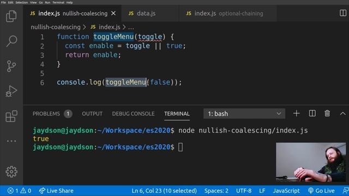Screen dimensions: 349x196
Task: Open the Run menu
Action: tap(47, 2)
